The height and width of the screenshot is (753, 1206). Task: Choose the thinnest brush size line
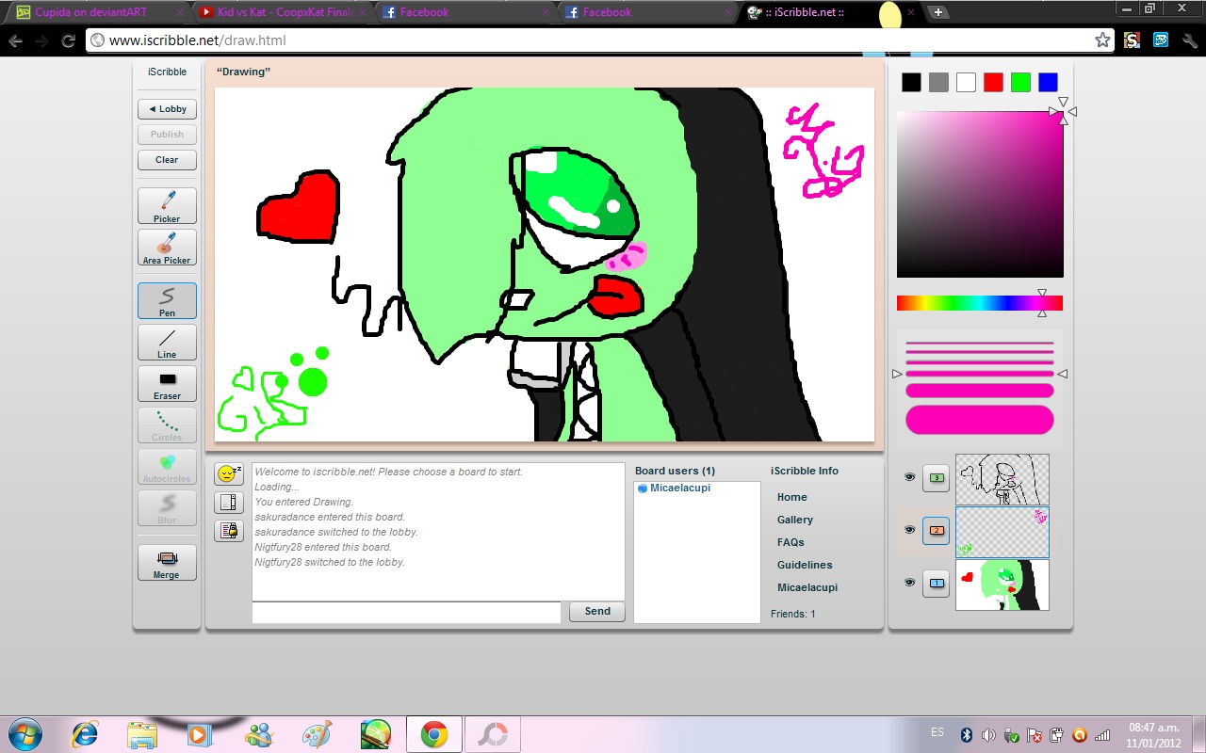980,344
